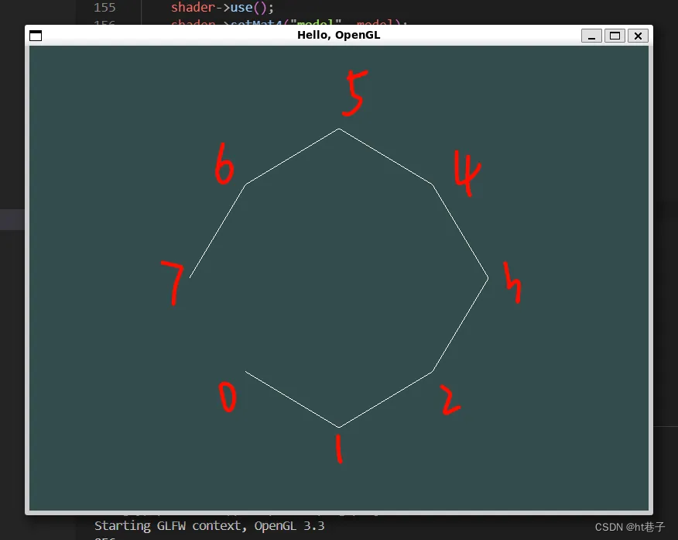This screenshot has height=540, width=678.
Task: Maximize the Hello, OpenGL window
Action: pyautogui.click(x=615, y=36)
